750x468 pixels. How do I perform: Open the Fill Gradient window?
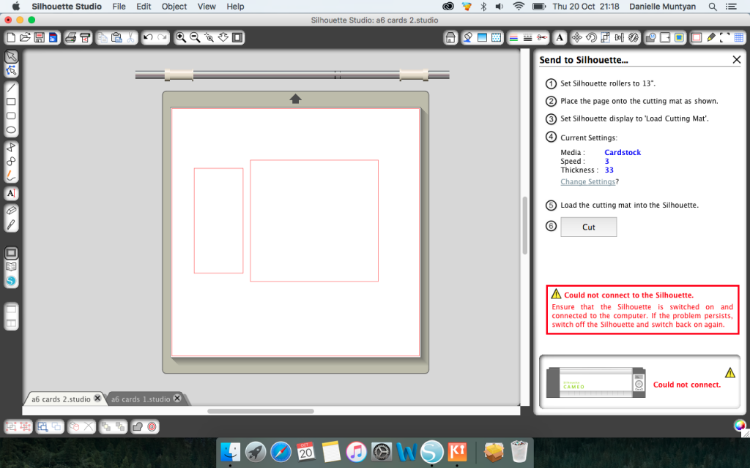pos(482,37)
